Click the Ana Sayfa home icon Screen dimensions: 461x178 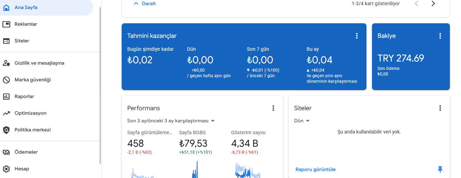click(6, 7)
